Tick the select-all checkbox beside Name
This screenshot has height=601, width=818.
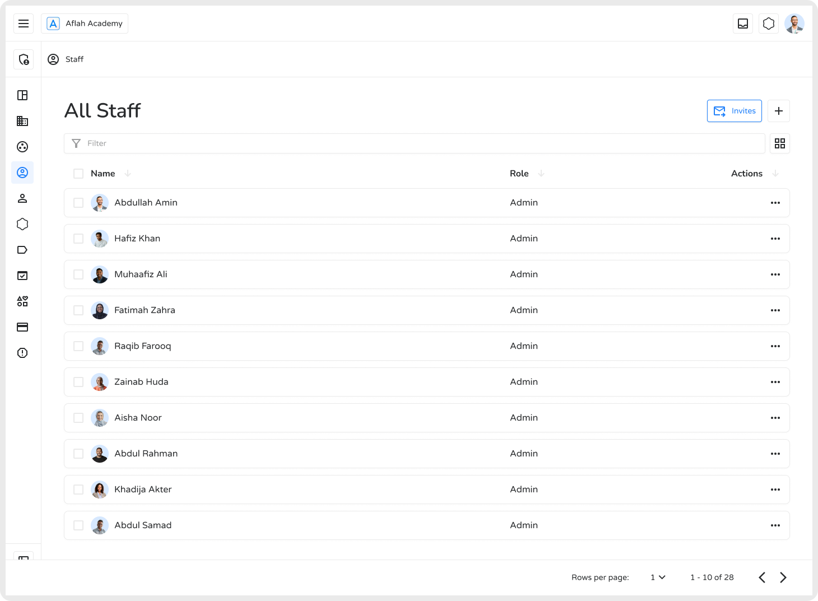78,174
